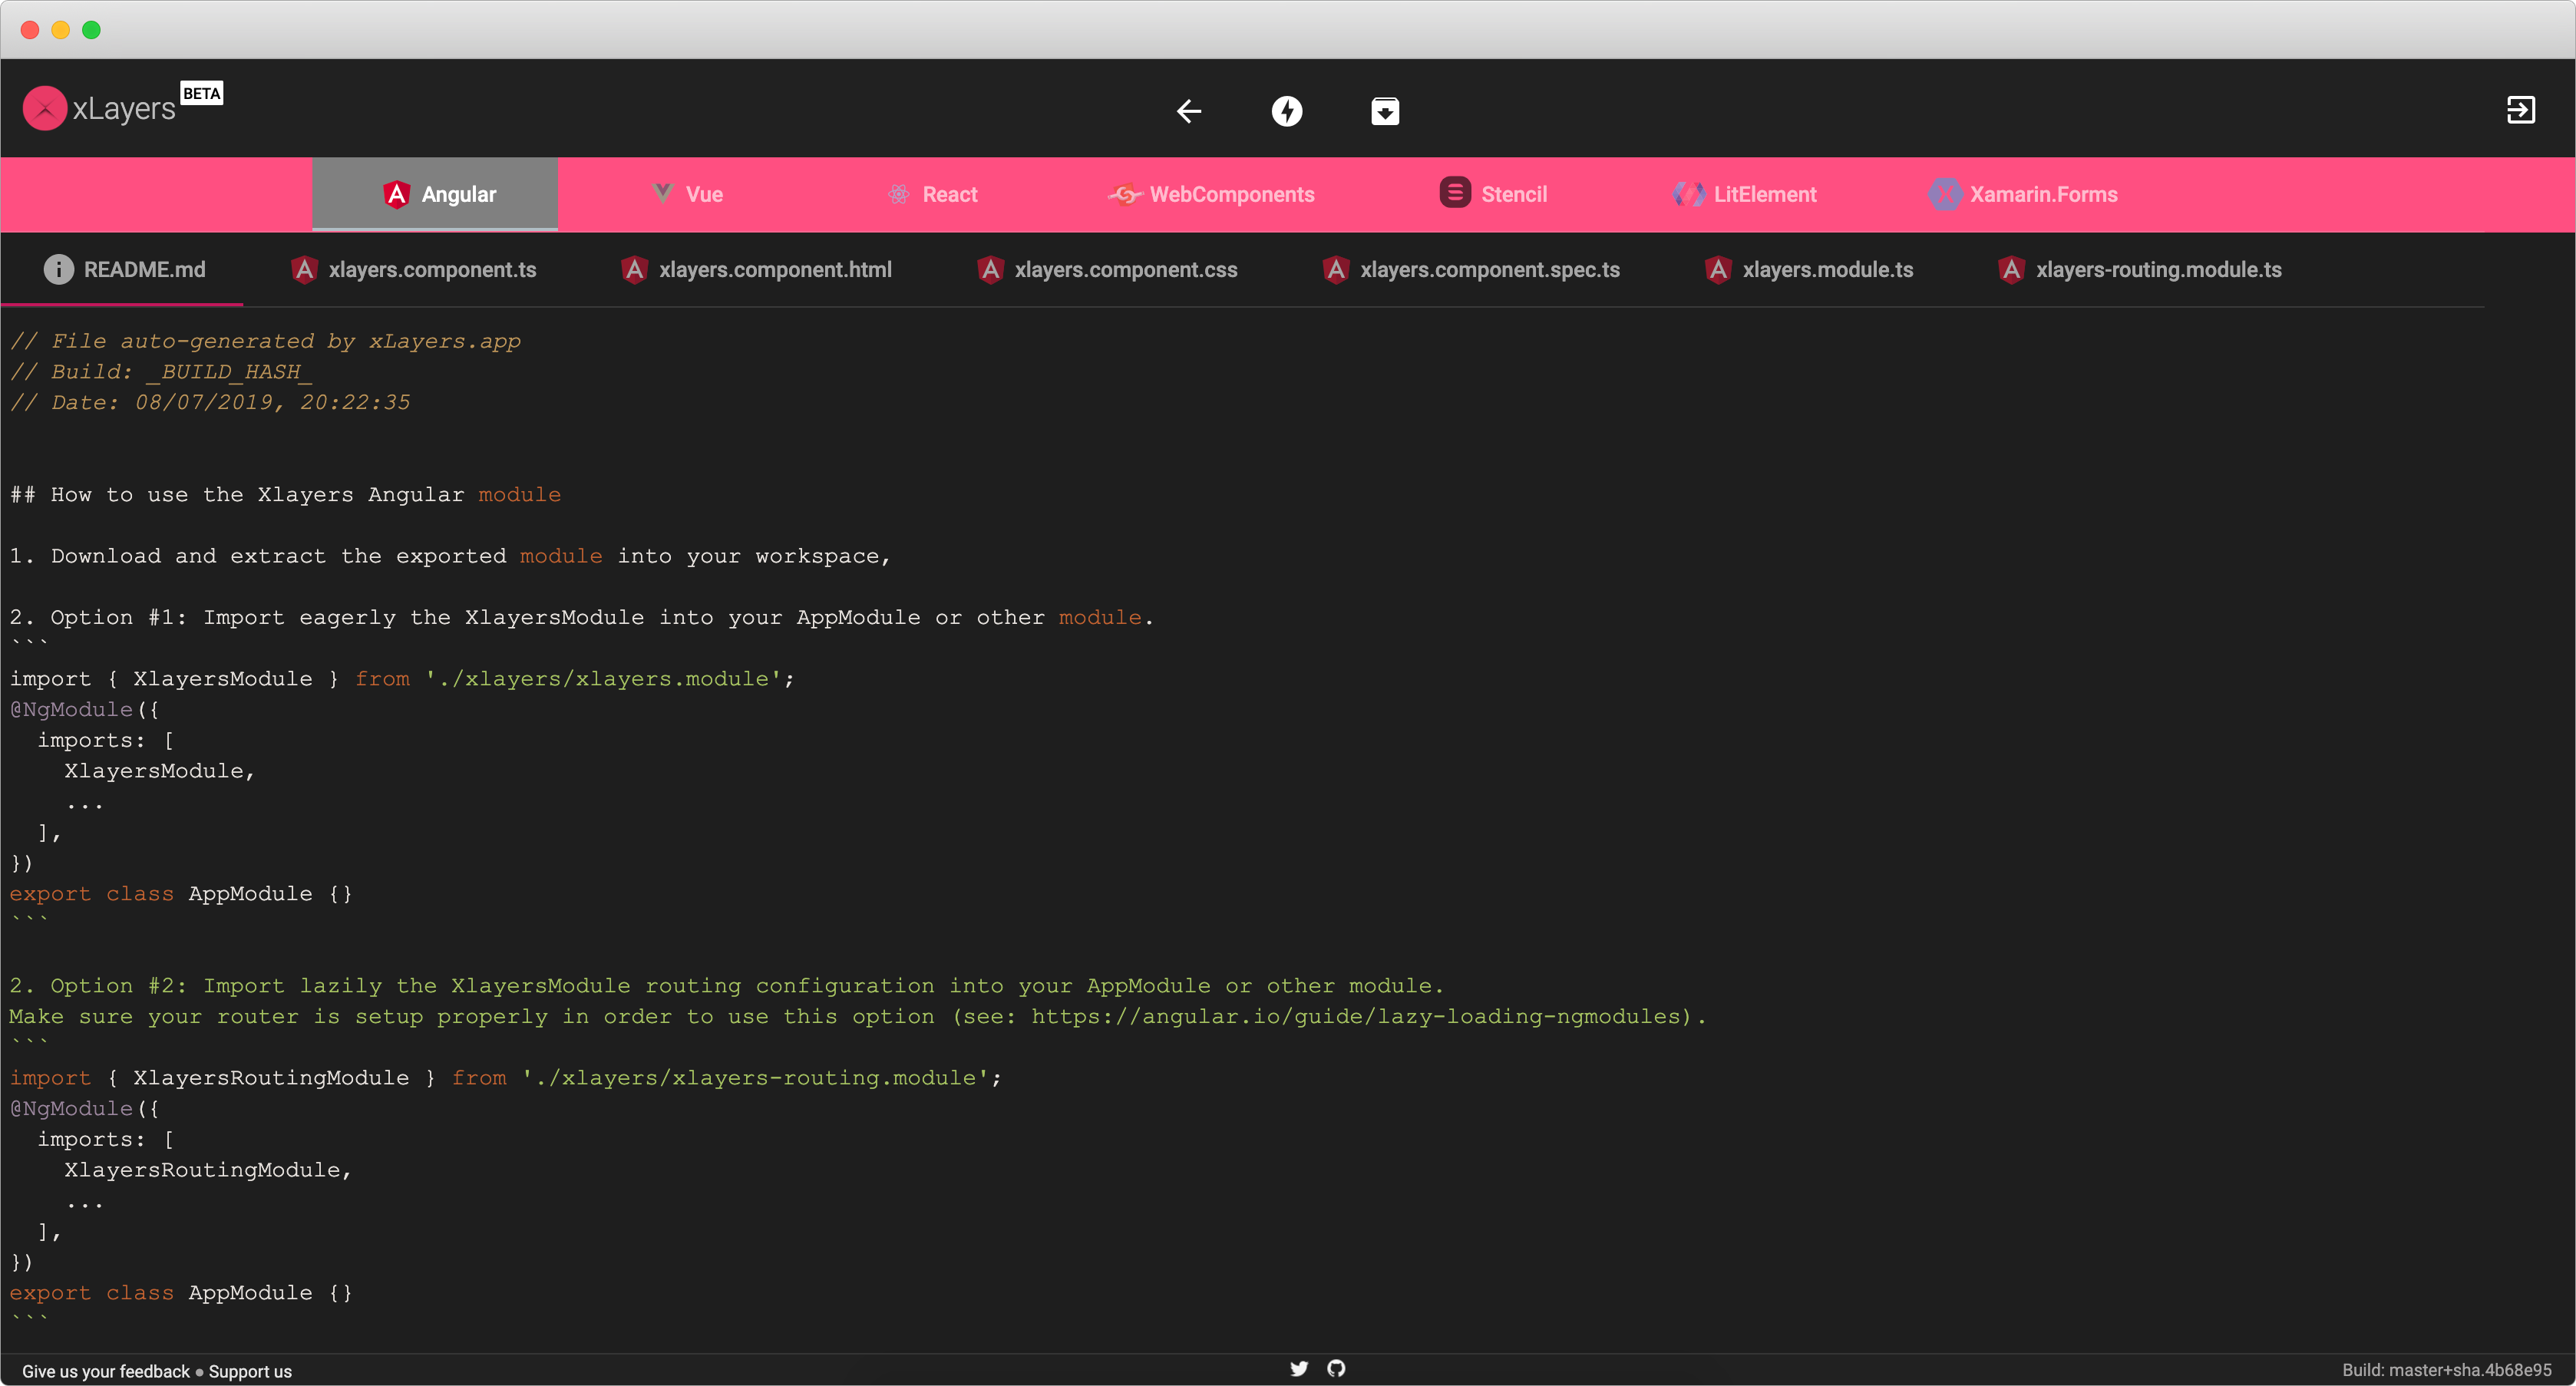Click the BETA badge next to xLayers
Image resolution: width=2576 pixels, height=1386 pixels.
click(x=202, y=93)
